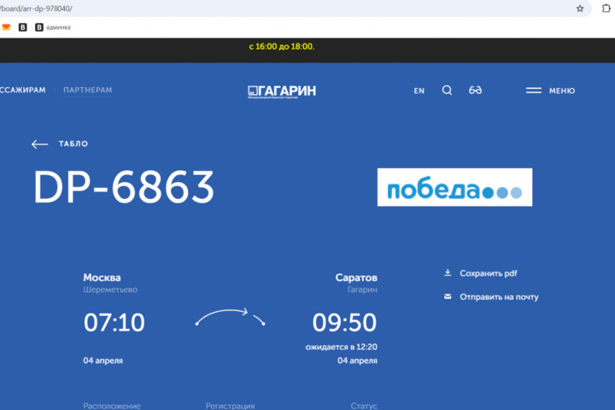Click the download icon for Сохранить pdf
This screenshot has width=615, height=410.
point(448,273)
